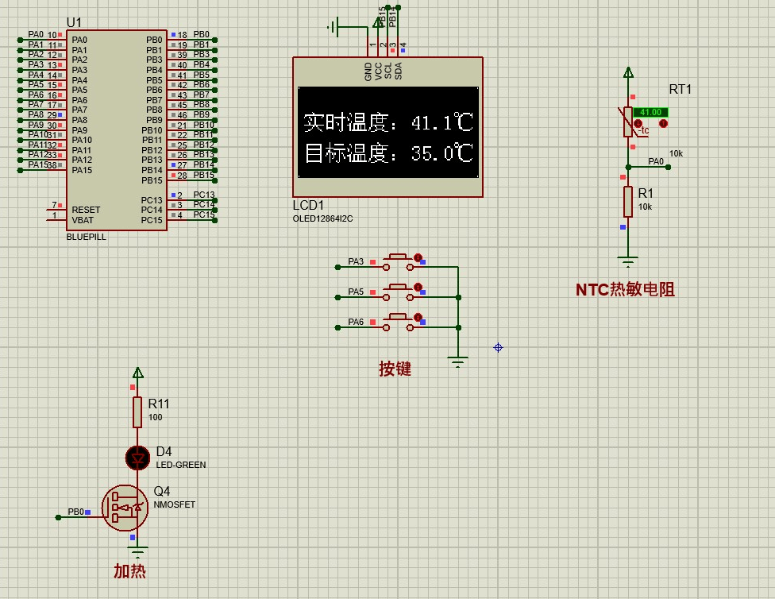The image size is (775, 599).
Task: Decrease RT1 temperature with down arrow
Action: 638,124
